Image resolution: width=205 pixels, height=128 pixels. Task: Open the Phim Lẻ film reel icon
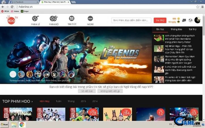point(35,19)
